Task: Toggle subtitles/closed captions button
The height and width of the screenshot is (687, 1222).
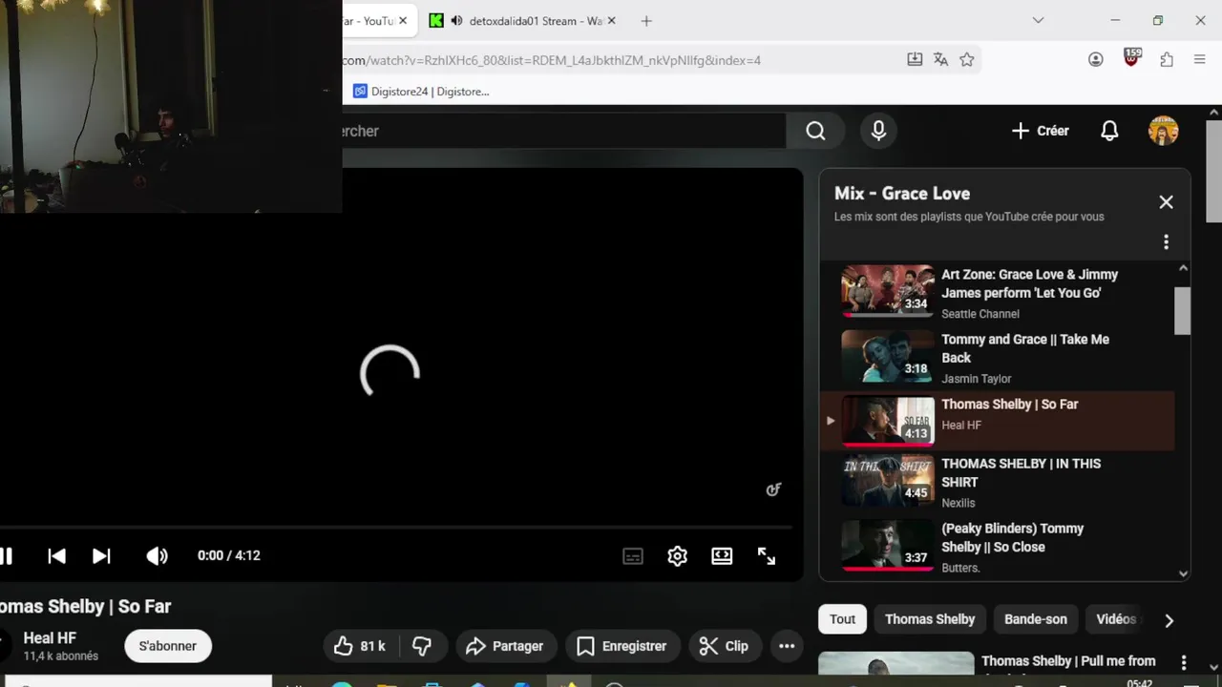Action: pos(633,555)
